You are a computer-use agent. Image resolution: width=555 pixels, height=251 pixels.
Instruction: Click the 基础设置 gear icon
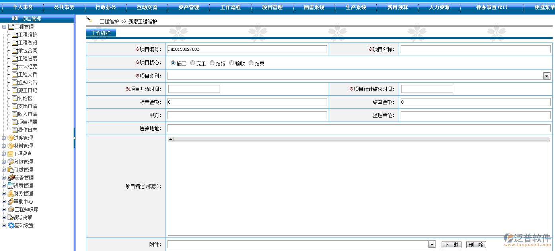[x=11, y=225]
